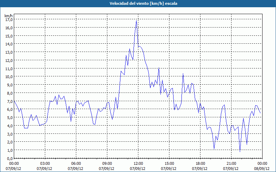Click the 18:00 time label
276x172 pixels.
tap(200, 164)
